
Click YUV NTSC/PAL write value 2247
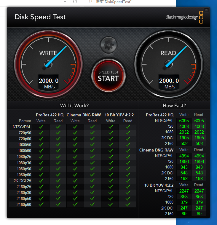coord(184,191)
